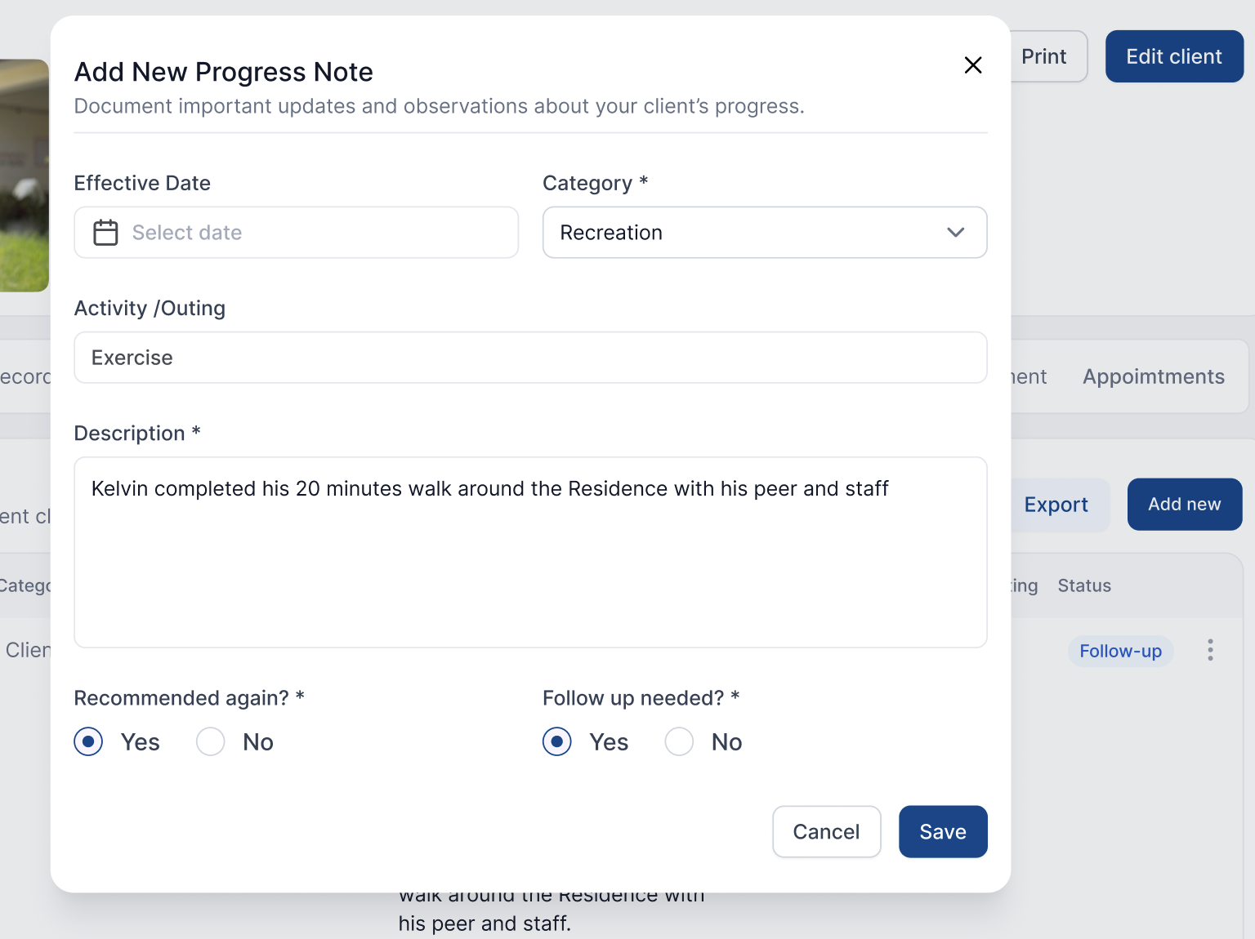Screen dimensions: 1255x939
Task: Choose No for Follow up needed
Action: coord(679,742)
